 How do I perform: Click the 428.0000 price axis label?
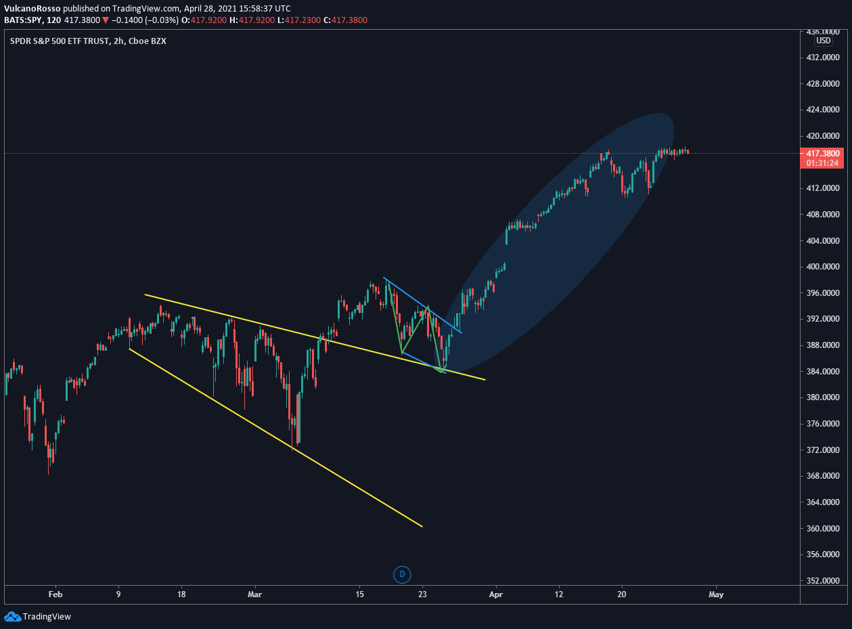click(x=824, y=84)
